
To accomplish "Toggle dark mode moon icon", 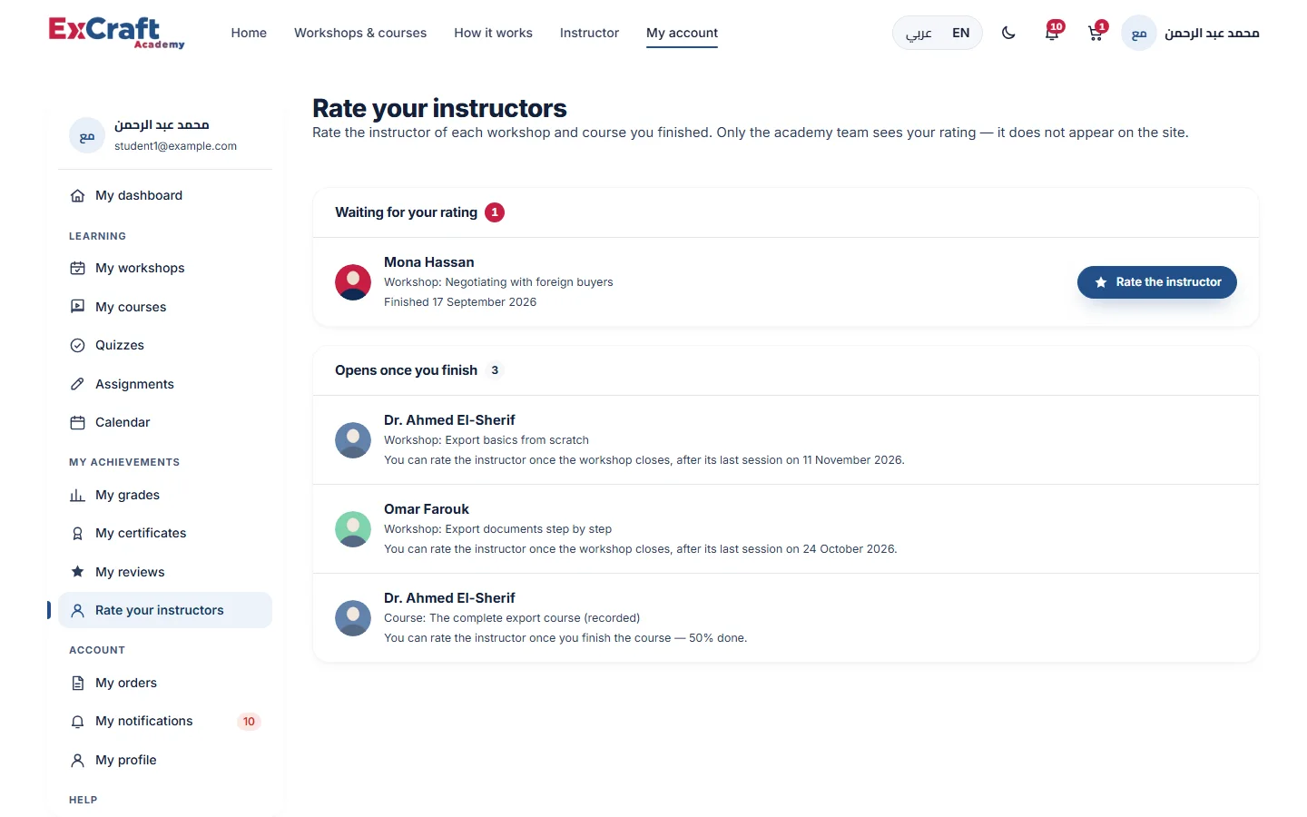I will (1008, 33).
